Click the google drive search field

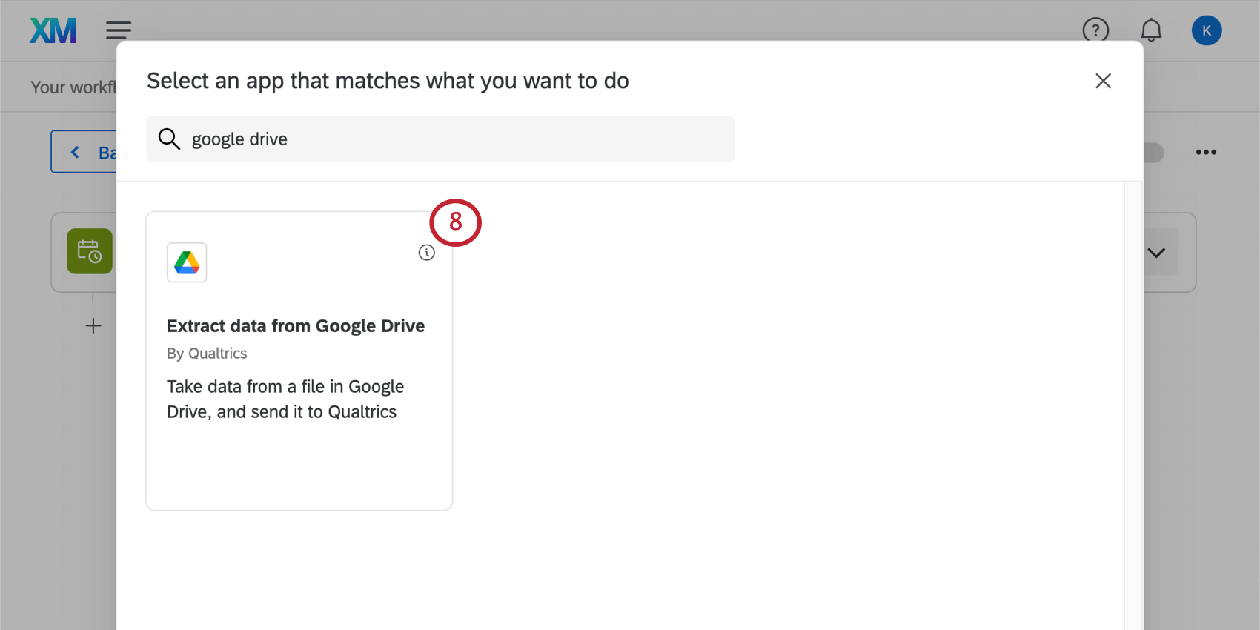coord(440,139)
